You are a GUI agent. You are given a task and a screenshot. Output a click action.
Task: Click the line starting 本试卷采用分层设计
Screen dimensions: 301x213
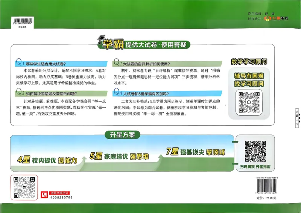64,70
